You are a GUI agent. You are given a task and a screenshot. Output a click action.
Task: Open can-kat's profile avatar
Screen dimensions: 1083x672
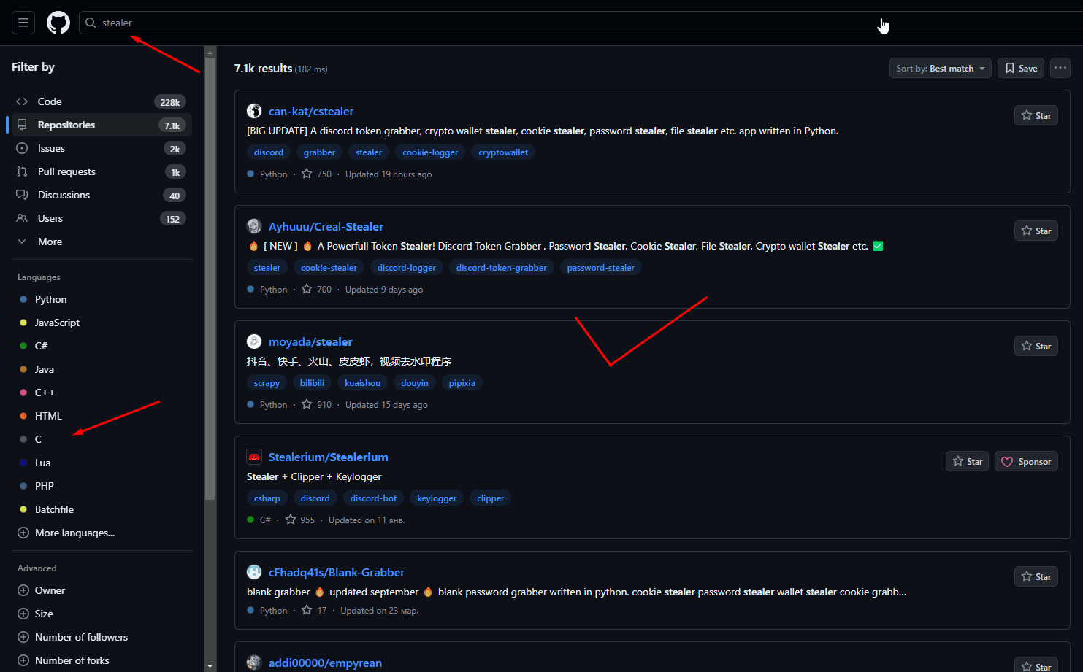[x=253, y=110]
